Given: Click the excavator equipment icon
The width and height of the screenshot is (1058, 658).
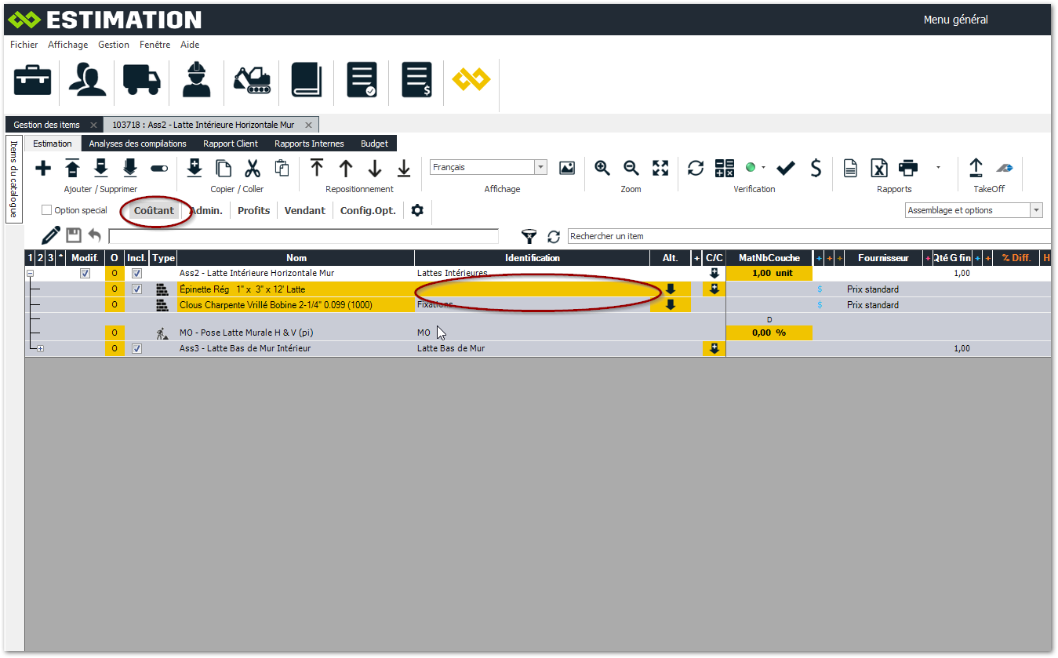Looking at the screenshot, I should (252, 80).
